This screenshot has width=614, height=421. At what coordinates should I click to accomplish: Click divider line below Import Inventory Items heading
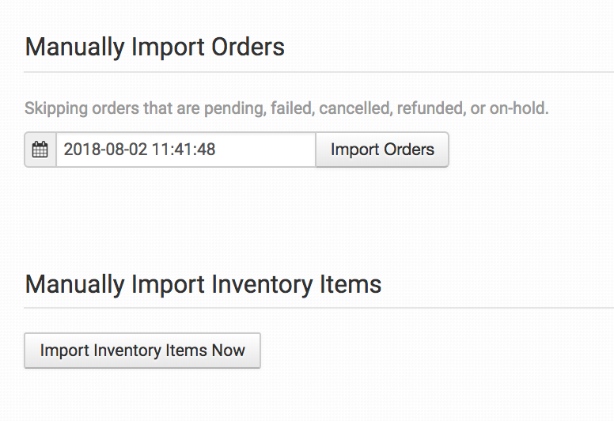(316, 308)
